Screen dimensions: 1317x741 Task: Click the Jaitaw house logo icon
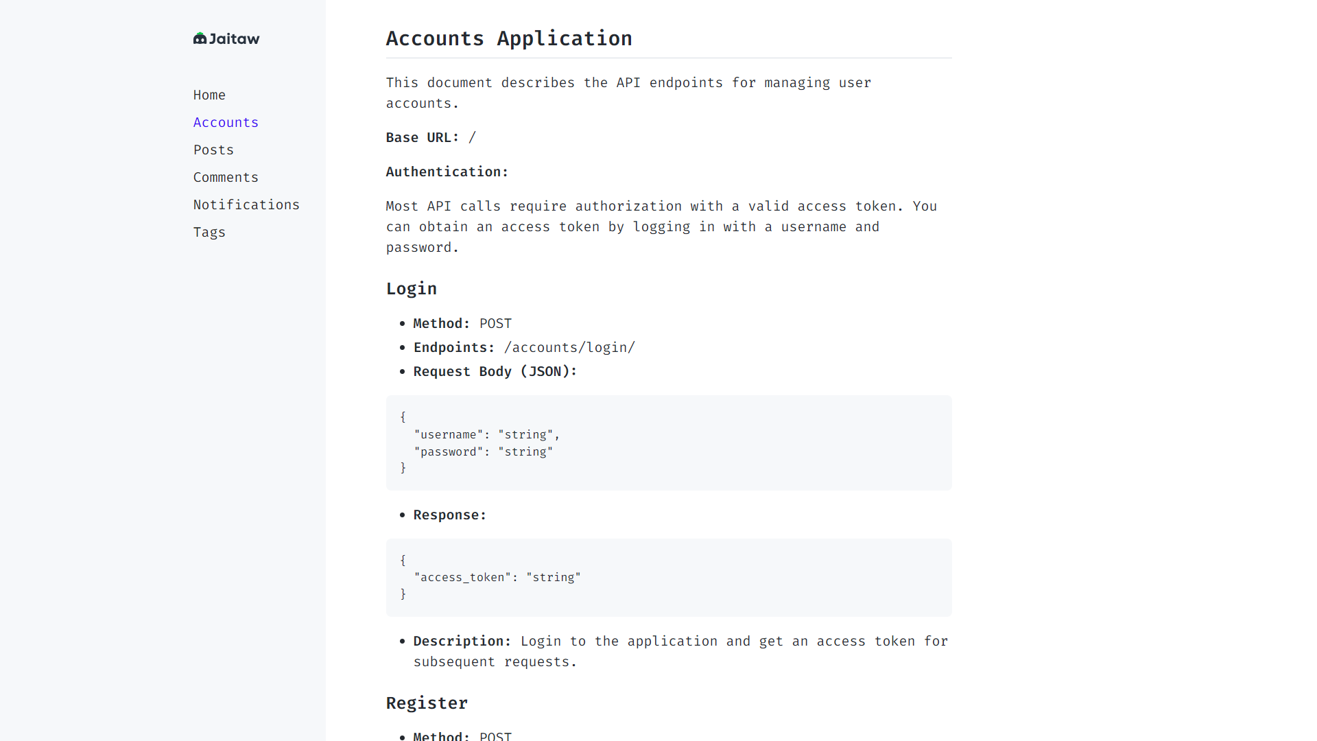click(x=200, y=38)
